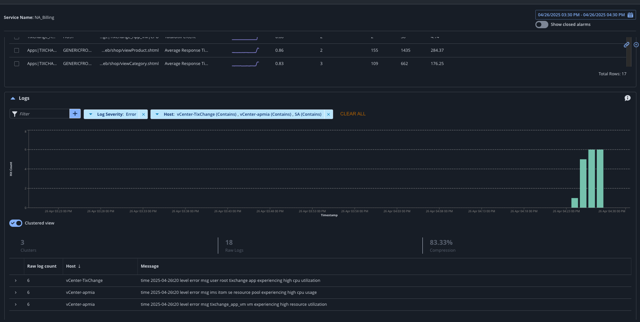The image size is (640, 322).
Task: Expand the vCenter-TixChange log cluster row
Action: 16,281
